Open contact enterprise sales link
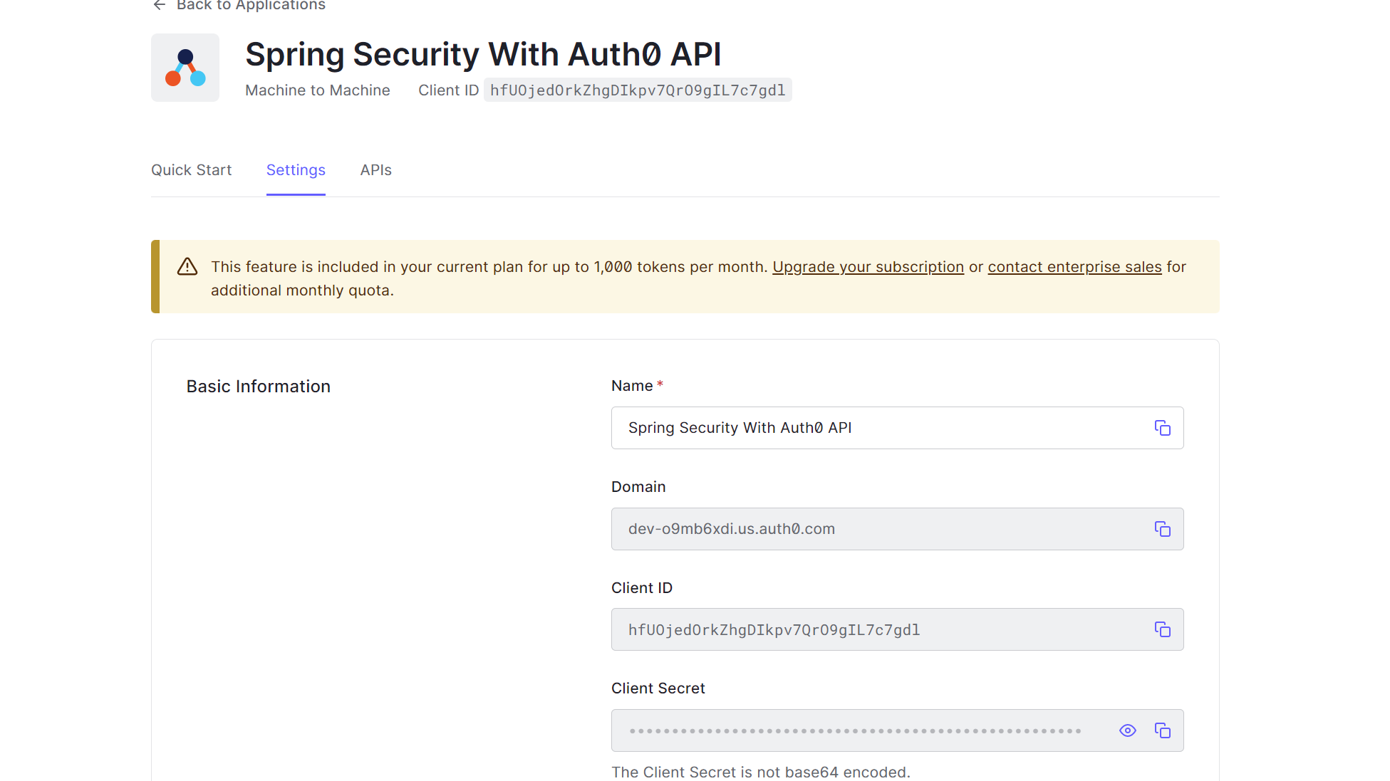Screen dimensions: 1390x781 coord(1074,267)
